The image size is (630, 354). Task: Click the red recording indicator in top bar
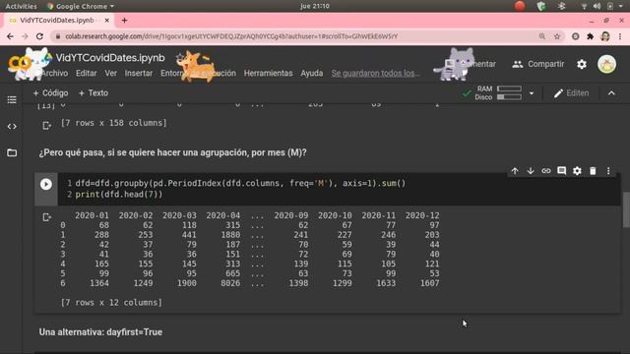pos(520,6)
